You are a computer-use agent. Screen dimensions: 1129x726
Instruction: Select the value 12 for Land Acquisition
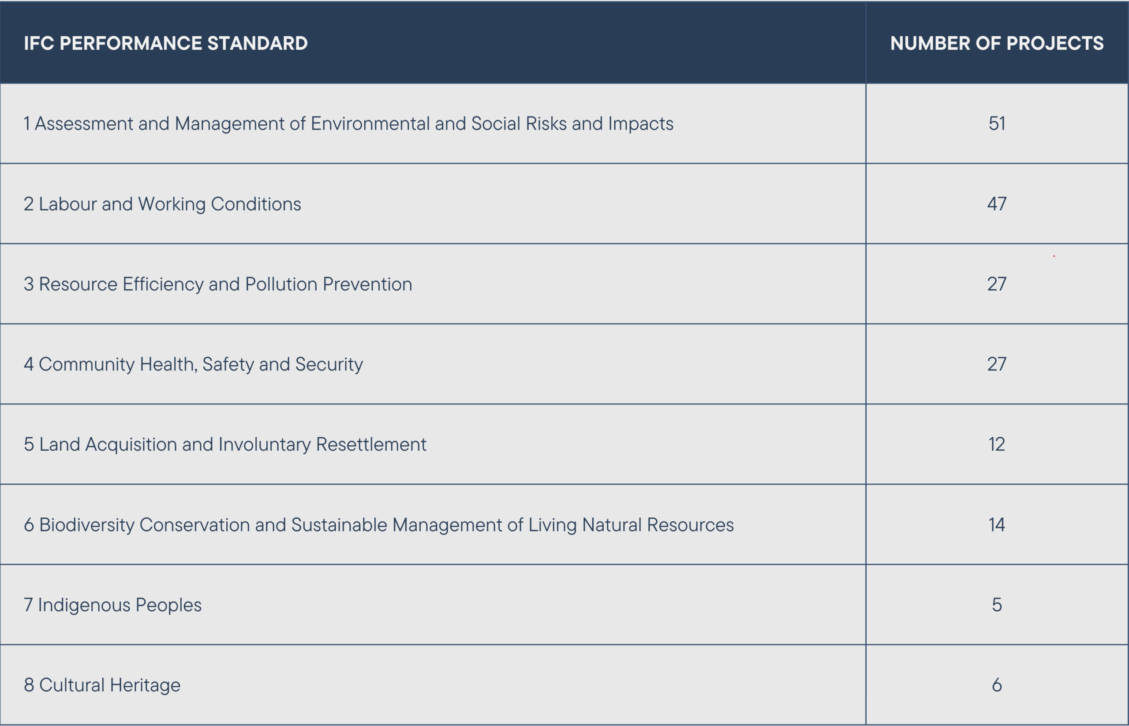tap(997, 445)
